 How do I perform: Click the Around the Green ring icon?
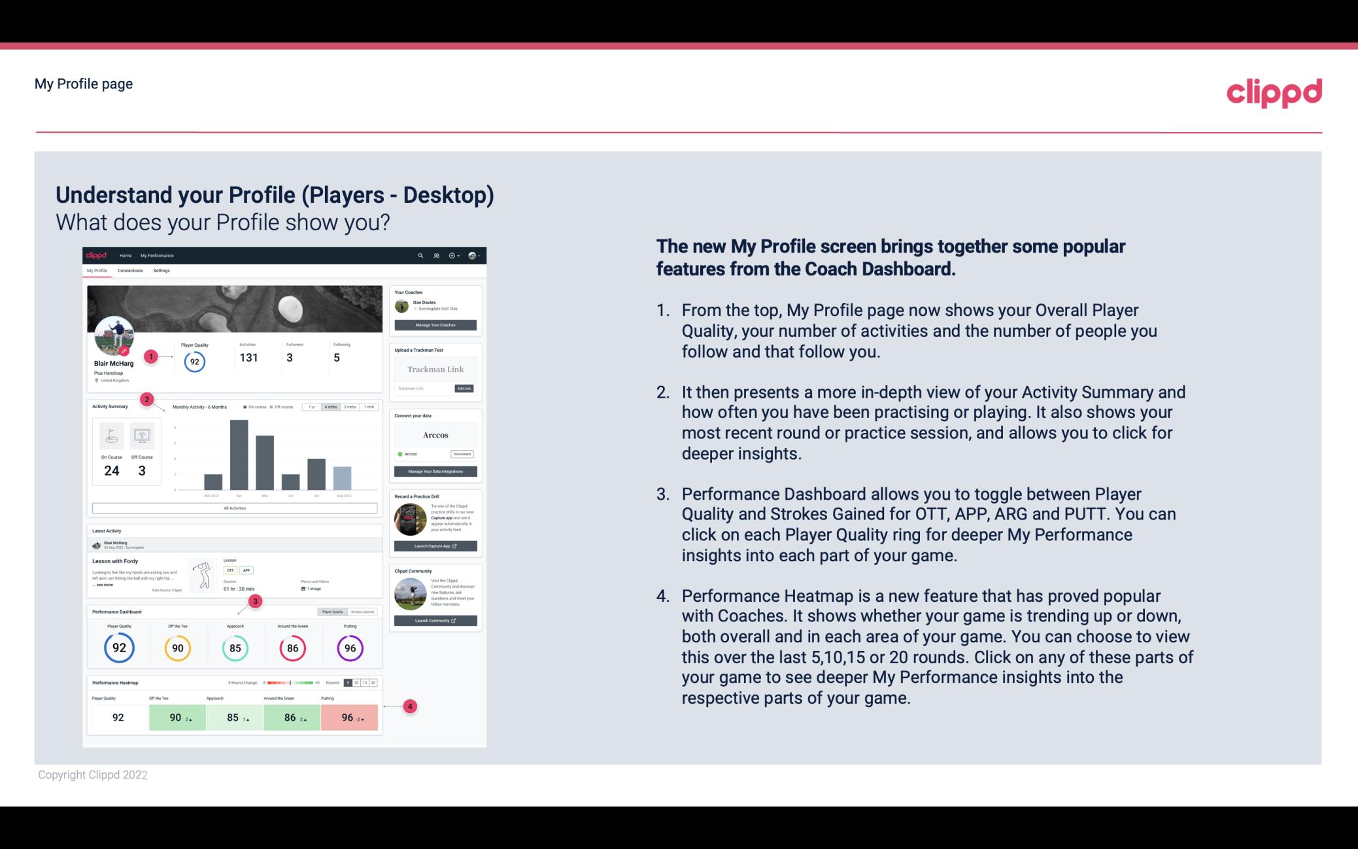294,646
